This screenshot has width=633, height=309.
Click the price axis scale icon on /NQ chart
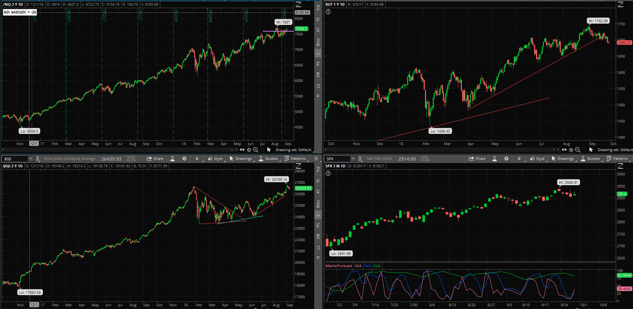[x=298, y=4]
